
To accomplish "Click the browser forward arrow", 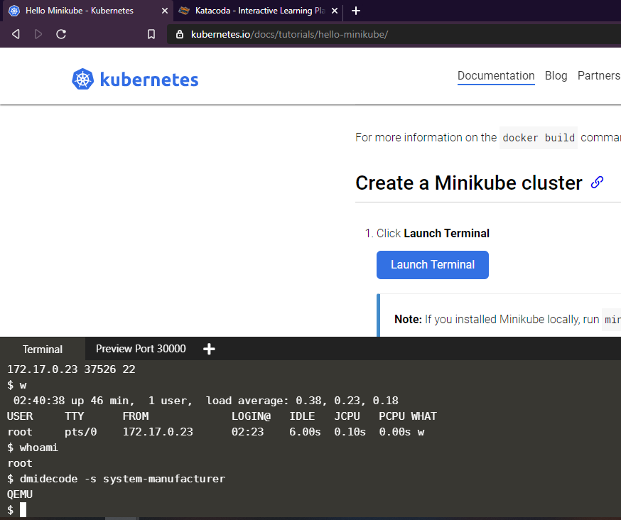I will (38, 34).
